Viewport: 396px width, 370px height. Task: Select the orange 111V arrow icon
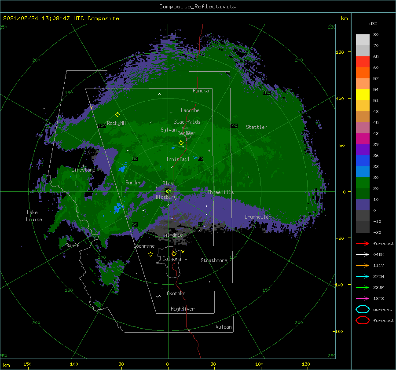363,265
